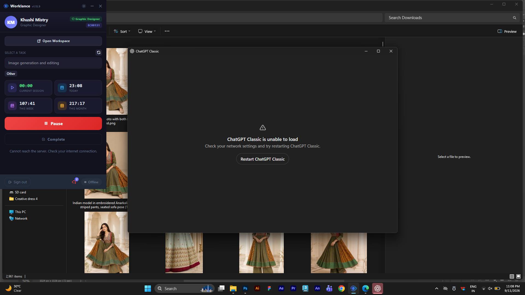This screenshot has width=525, height=295.
Task: Pause the current Worklance session
Action: pos(53,123)
